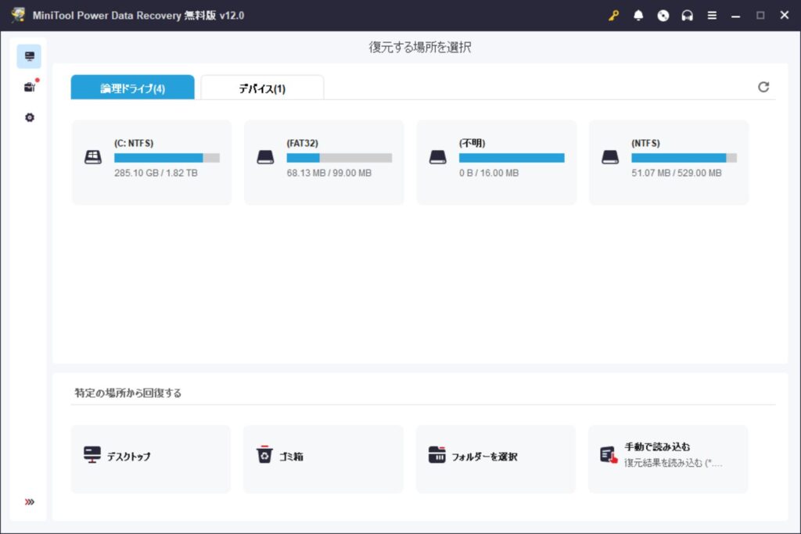Click the "(C: NTFS)" label
Image resolution: width=801 pixels, height=534 pixels.
(x=134, y=143)
